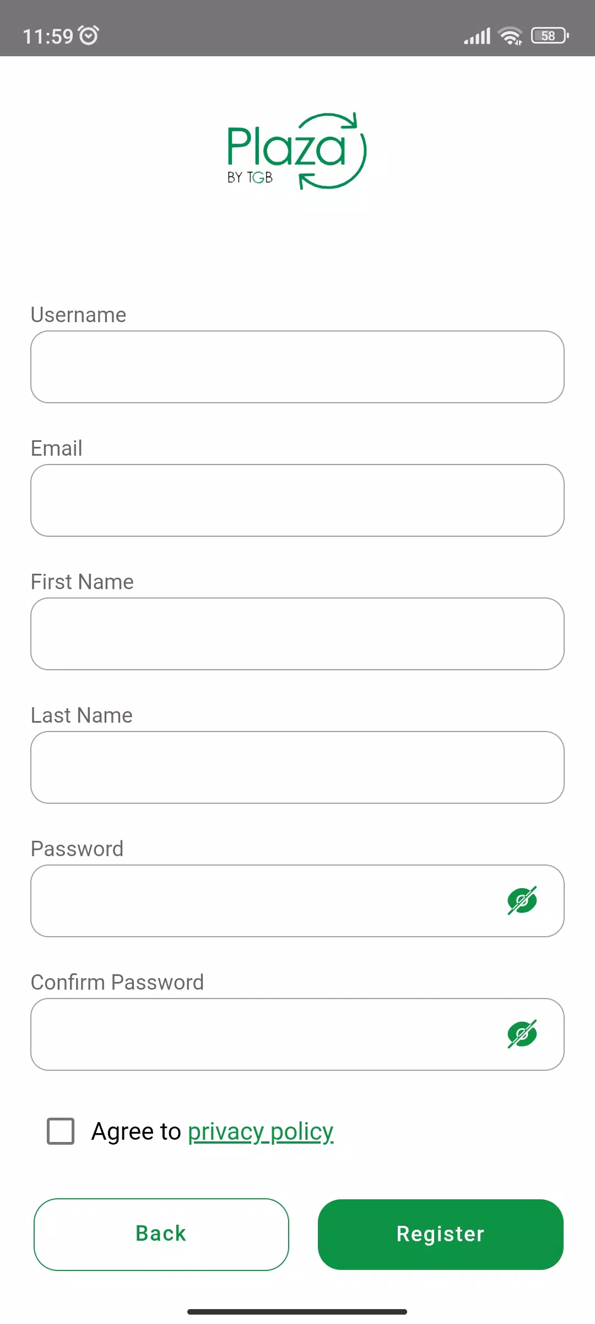Tap the alarm clock status icon
595x1324 pixels.
point(89,35)
